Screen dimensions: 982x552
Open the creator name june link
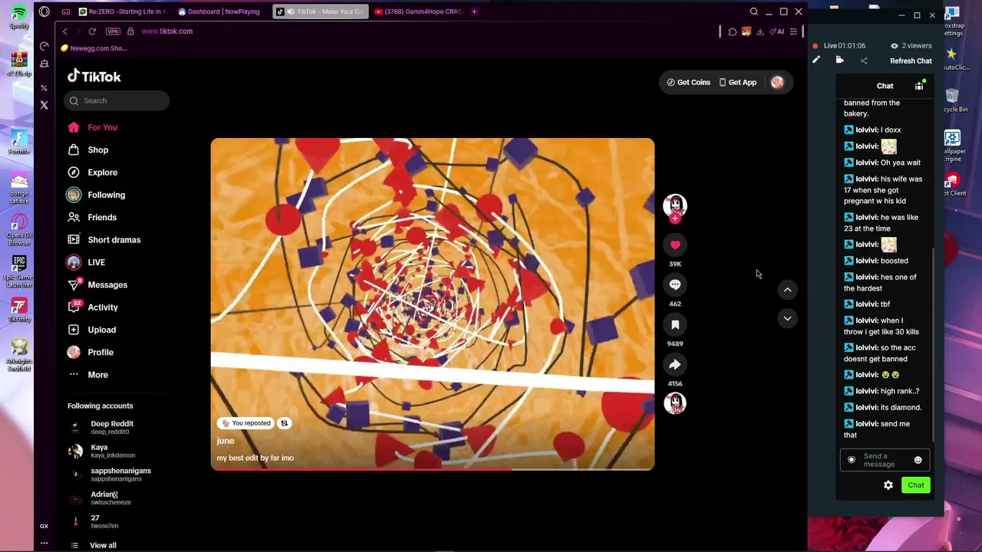tap(226, 441)
